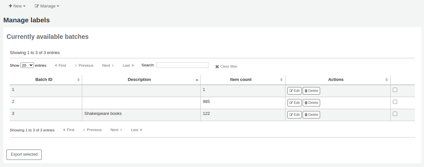Focus the Search input field

[x=182, y=65]
